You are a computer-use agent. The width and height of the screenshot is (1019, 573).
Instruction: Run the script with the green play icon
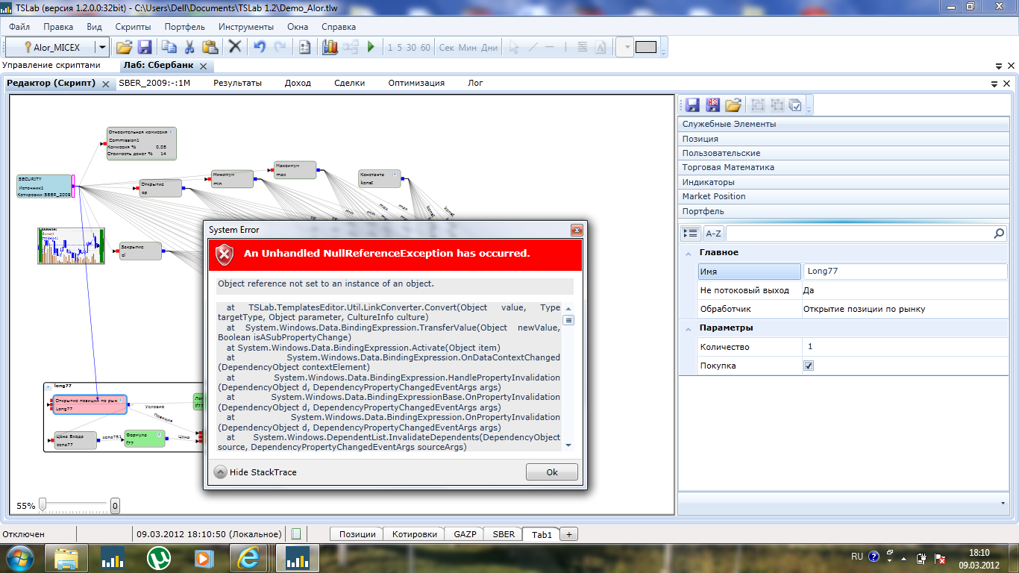371,47
